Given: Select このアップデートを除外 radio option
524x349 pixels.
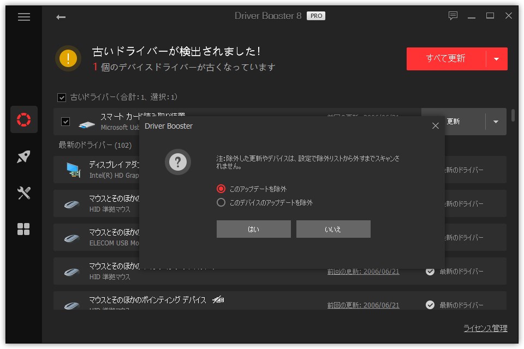Looking at the screenshot, I should pos(221,189).
